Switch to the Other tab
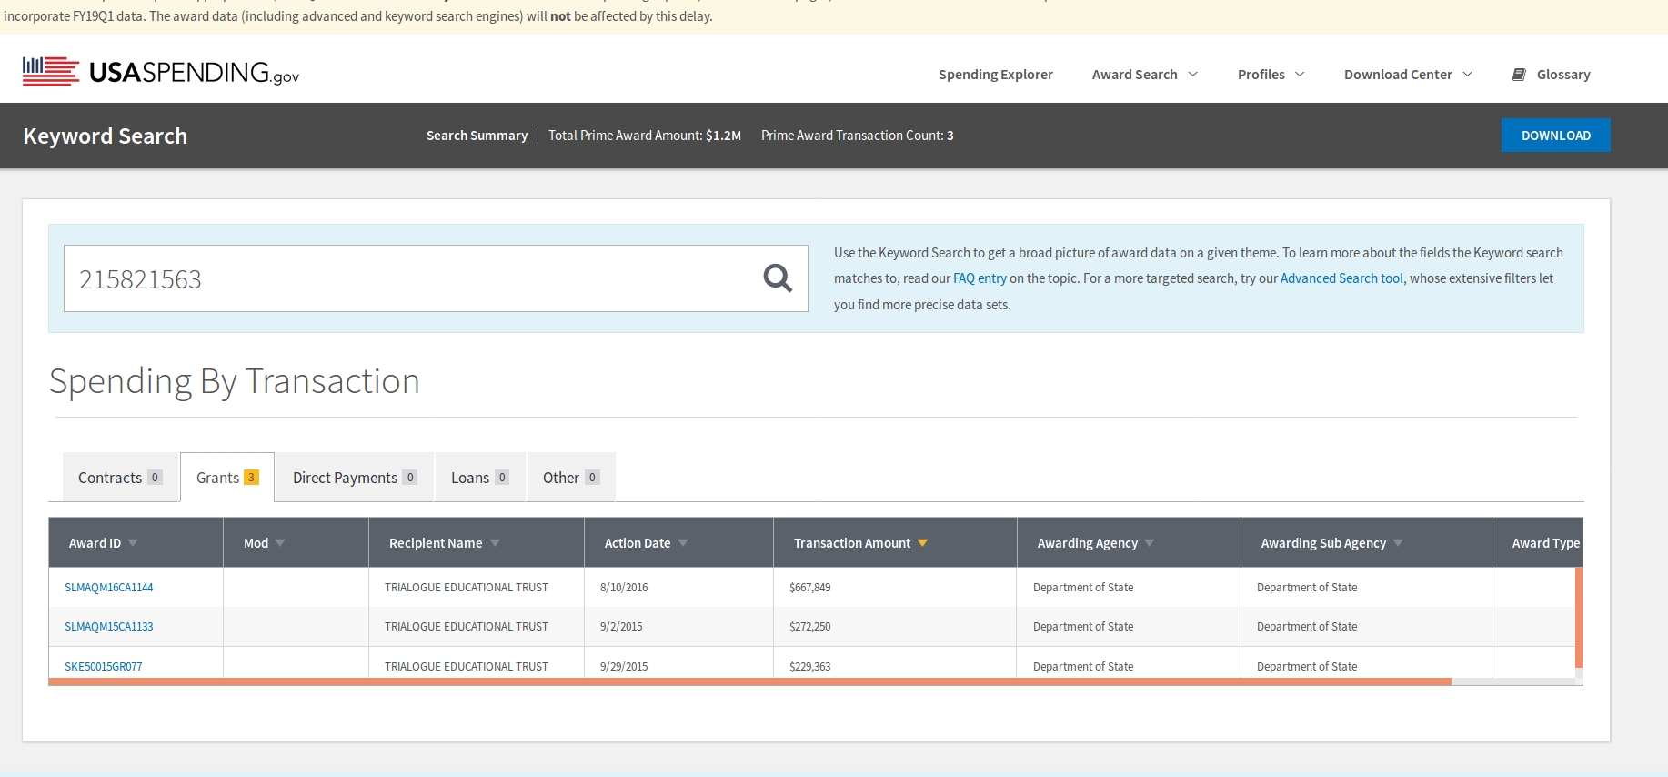 (x=571, y=478)
